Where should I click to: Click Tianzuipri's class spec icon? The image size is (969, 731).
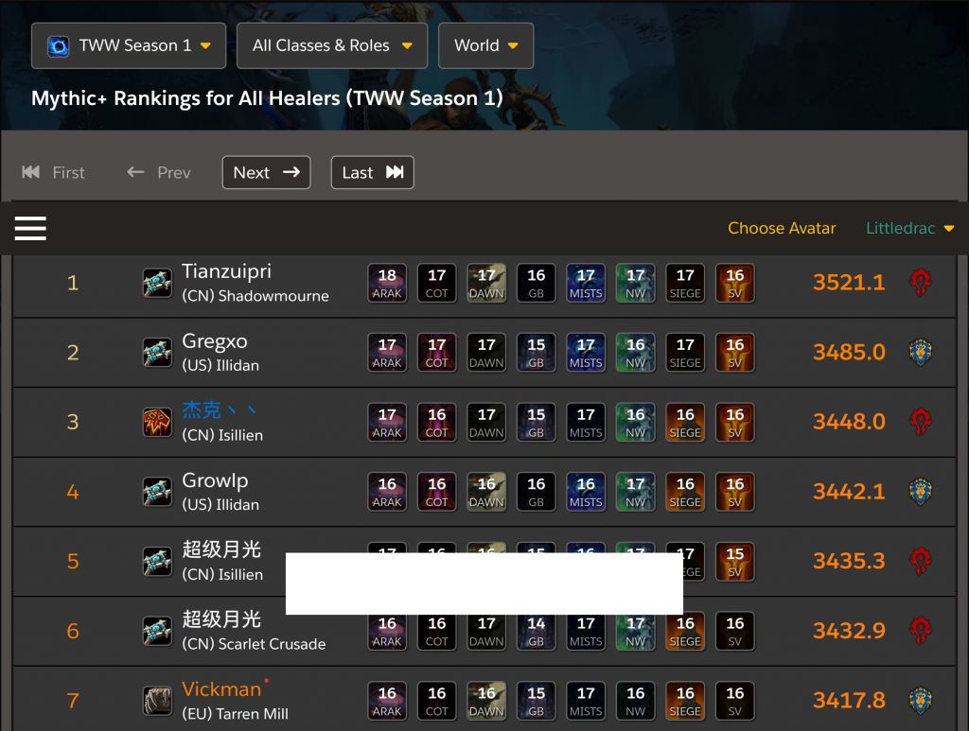pos(158,284)
